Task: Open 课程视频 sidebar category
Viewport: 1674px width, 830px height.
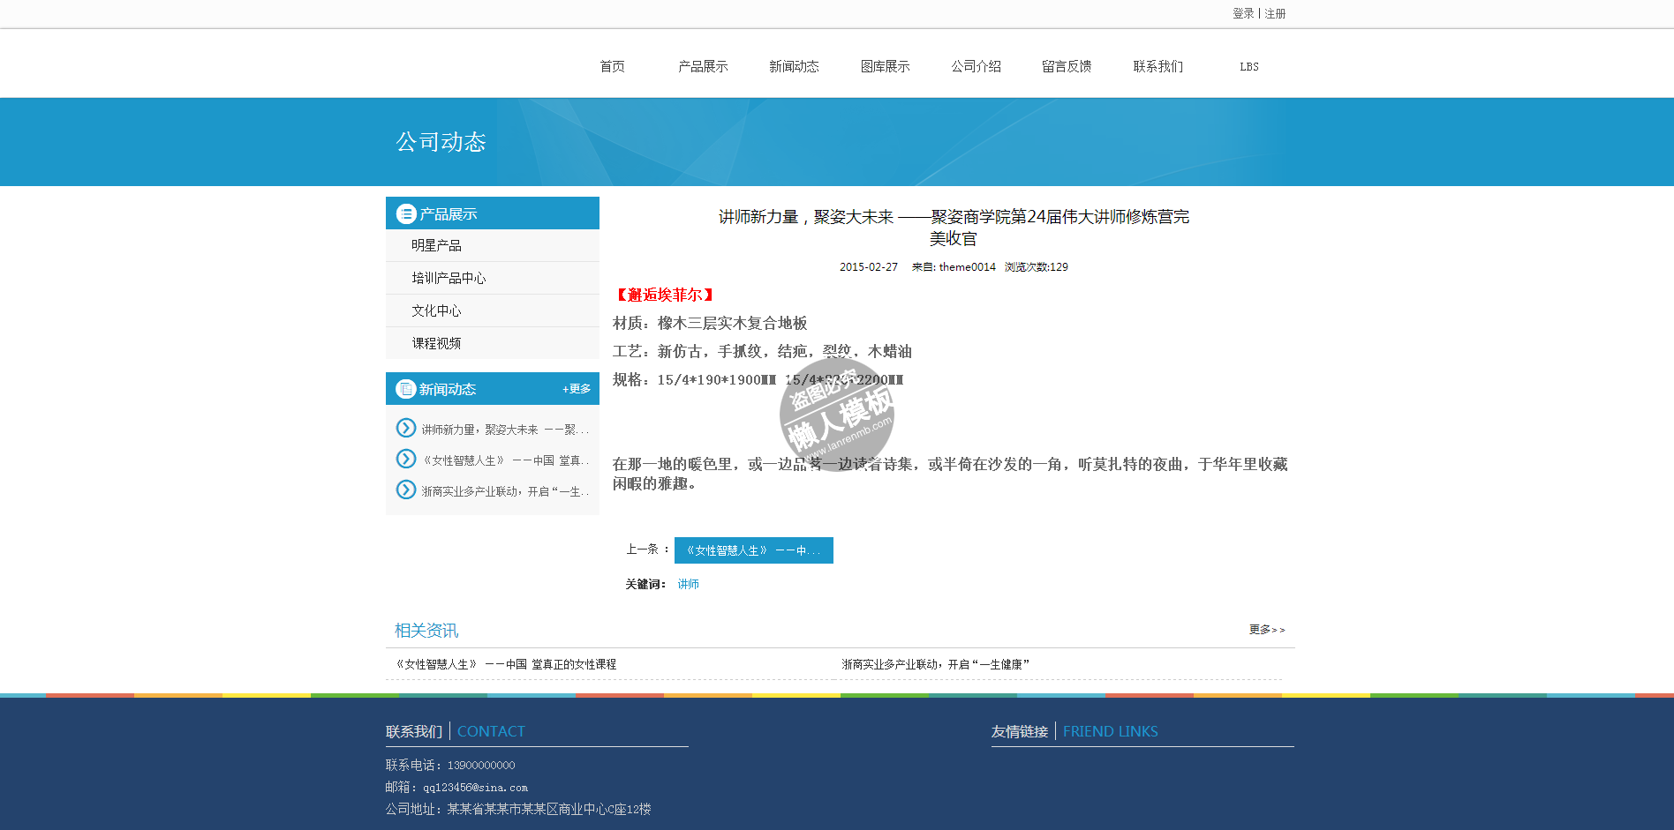Action: pos(436,343)
